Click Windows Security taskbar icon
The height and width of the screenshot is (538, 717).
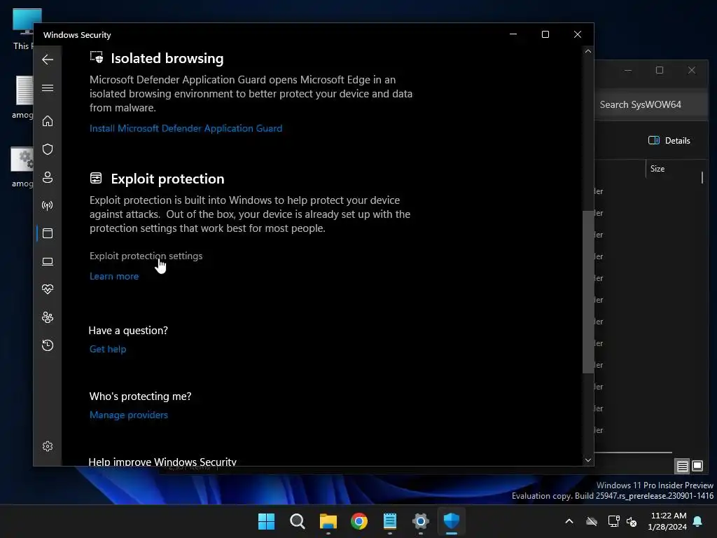click(452, 521)
